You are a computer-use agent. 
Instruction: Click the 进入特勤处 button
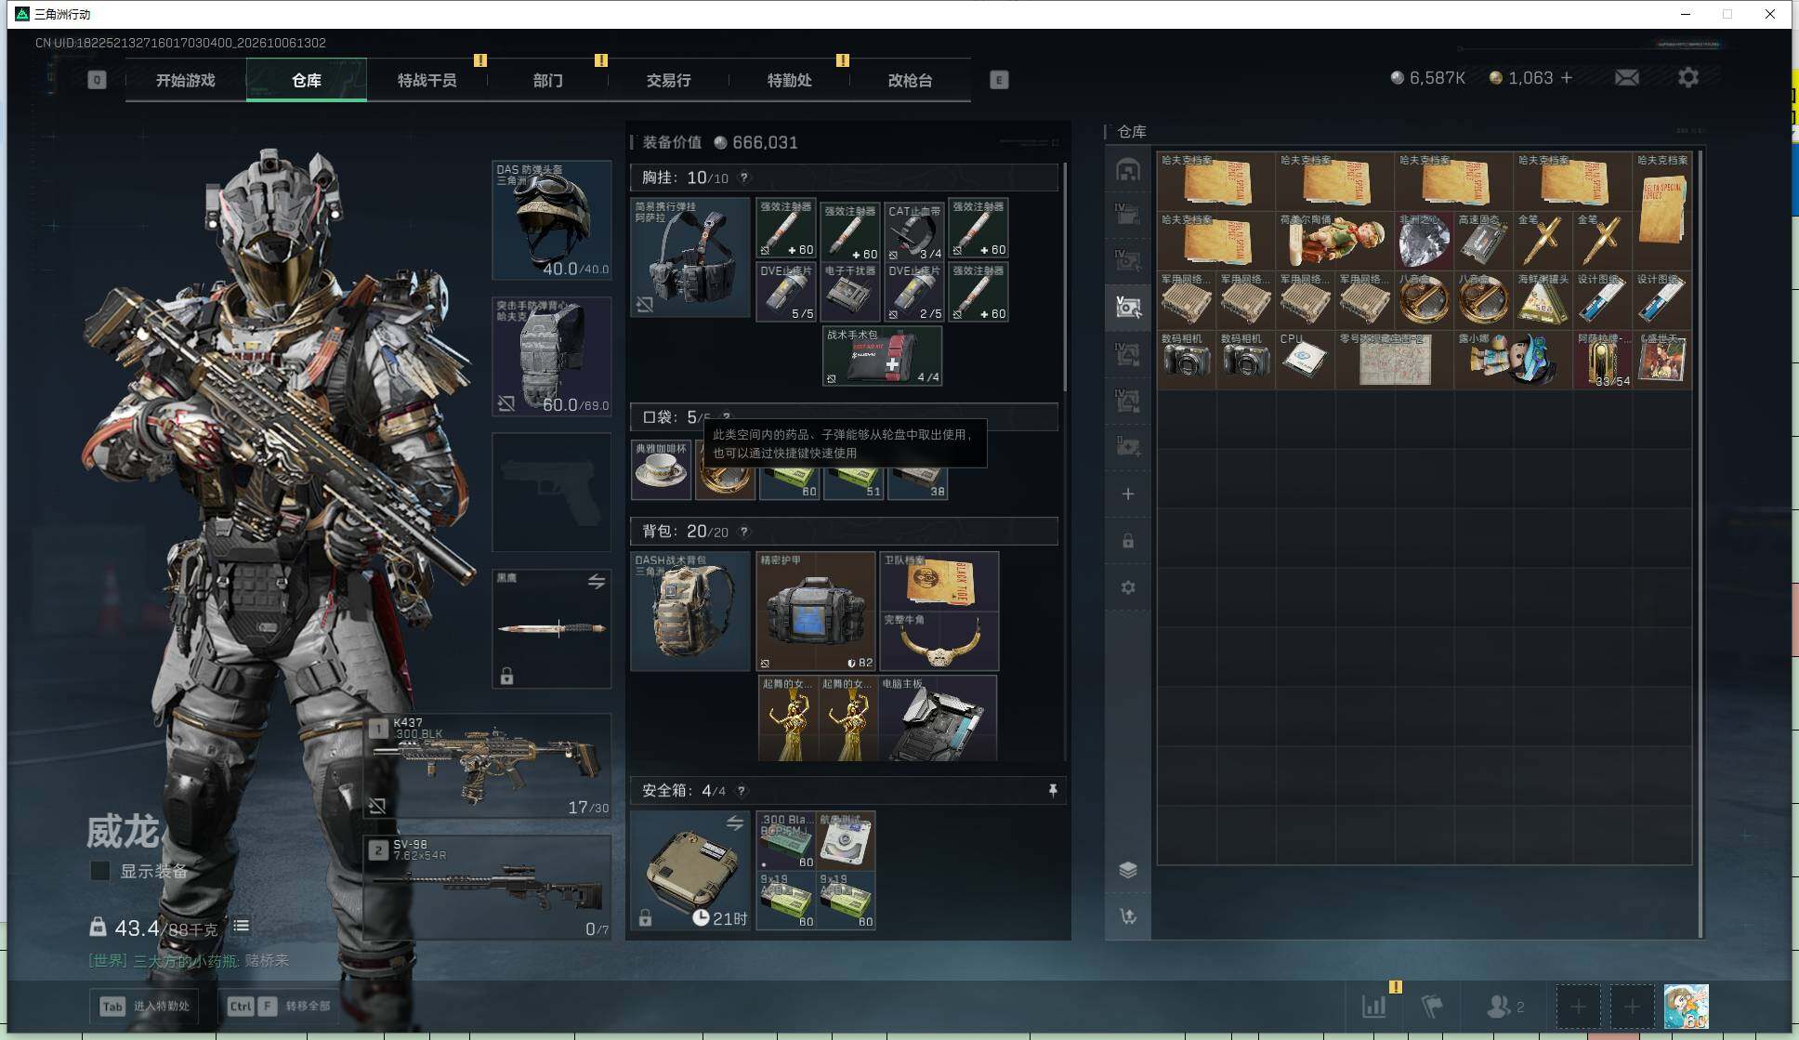(x=145, y=1006)
